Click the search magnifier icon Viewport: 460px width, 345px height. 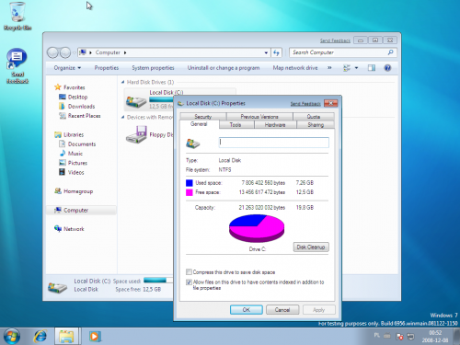[390, 52]
